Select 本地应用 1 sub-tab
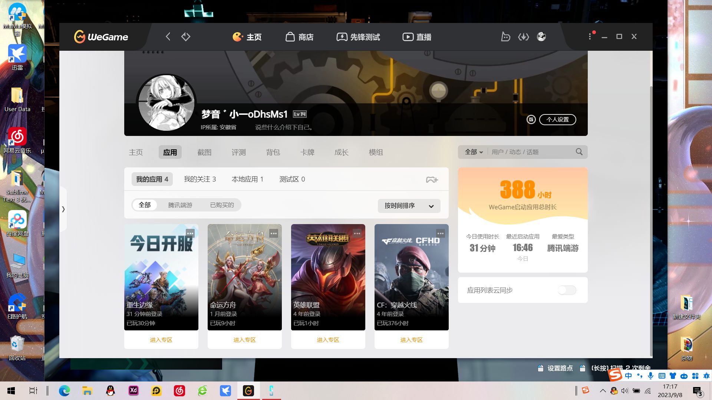The image size is (712, 400). [x=247, y=179]
